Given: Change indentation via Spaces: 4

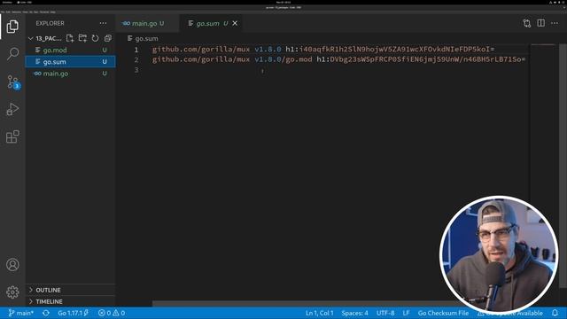Looking at the screenshot, I should 354,313.
